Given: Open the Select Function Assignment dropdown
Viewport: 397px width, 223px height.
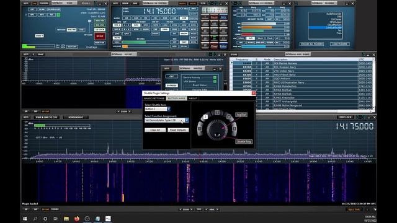Looking at the screenshot, I should pyautogui.click(x=187, y=120).
